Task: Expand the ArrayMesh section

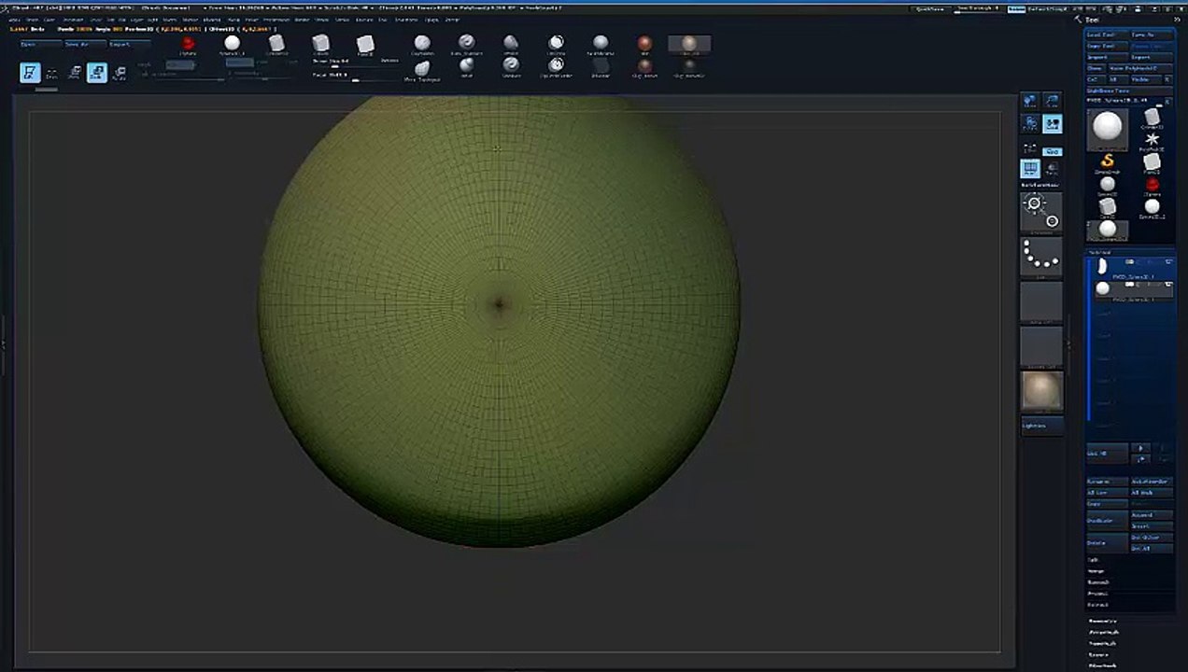Action: pos(1103,631)
